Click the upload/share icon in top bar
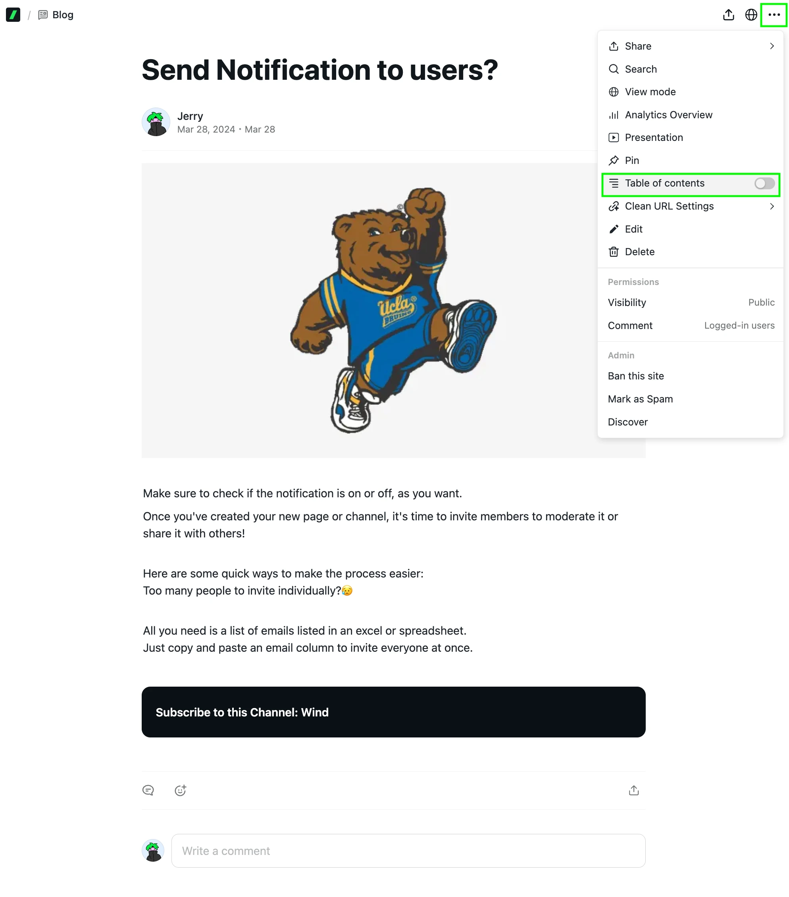The width and height of the screenshot is (789, 897). [x=728, y=15]
